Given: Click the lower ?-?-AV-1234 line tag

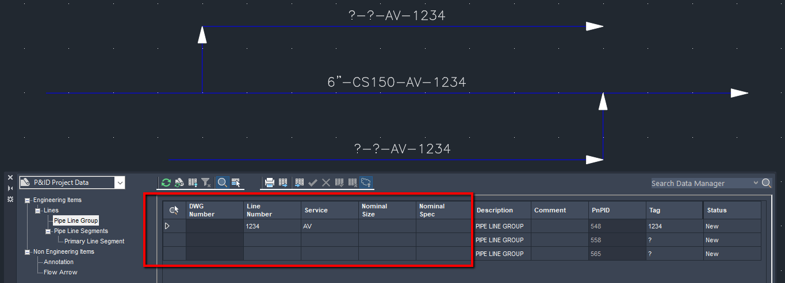Looking at the screenshot, I should [x=402, y=149].
